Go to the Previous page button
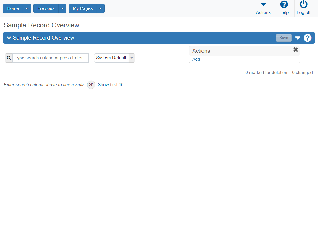Viewport: 318px width, 239px height. 46,8
